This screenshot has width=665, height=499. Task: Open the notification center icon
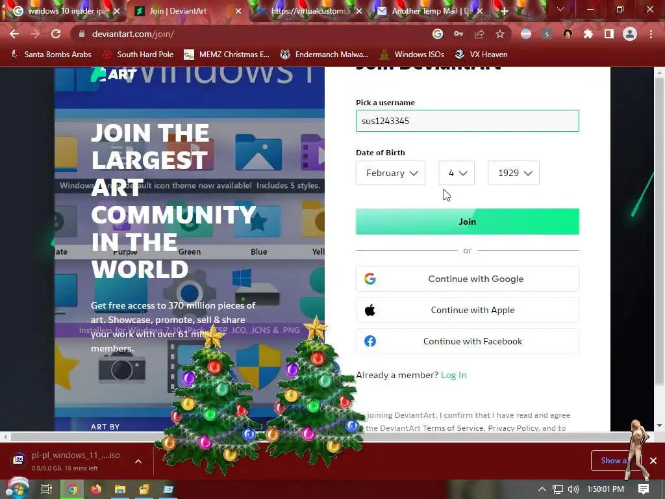(x=644, y=489)
